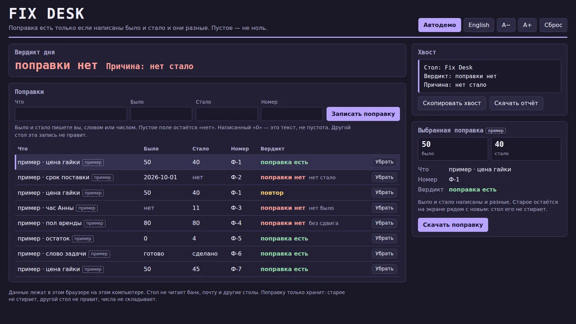The height and width of the screenshot is (324, 576).
Task: Click the повтор verdict label
Action: coord(272,193)
